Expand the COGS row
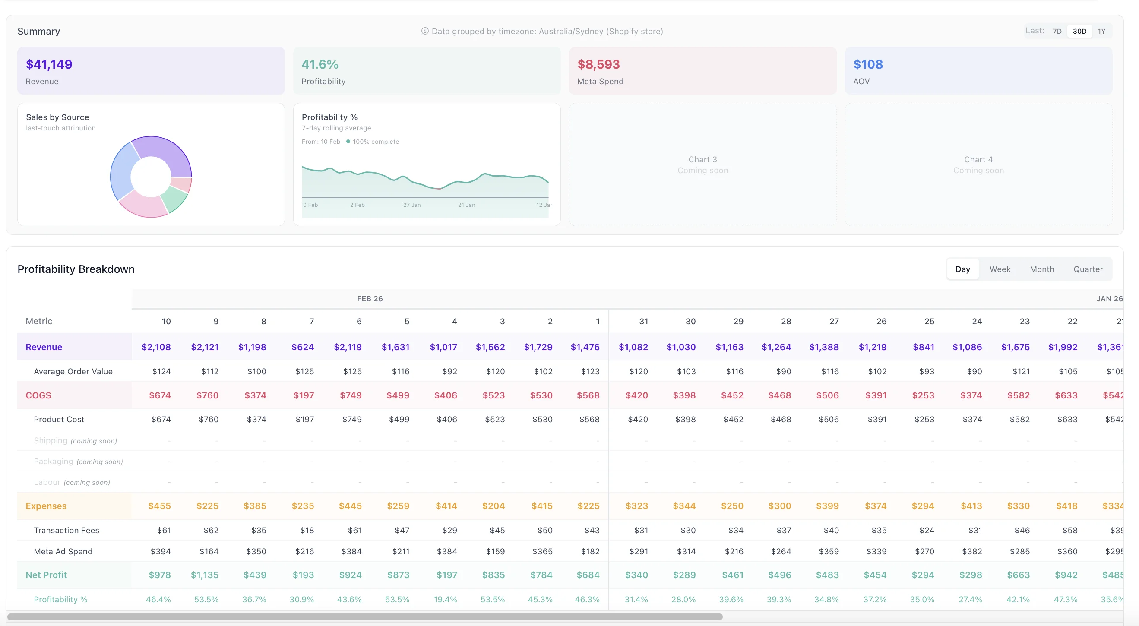The image size is (1139, 626). click(x=38, y=395)
